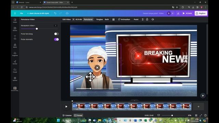Select the timeline video clip thumbnail
The height and width of the screenshot is (123, 219).
(132, 107)
